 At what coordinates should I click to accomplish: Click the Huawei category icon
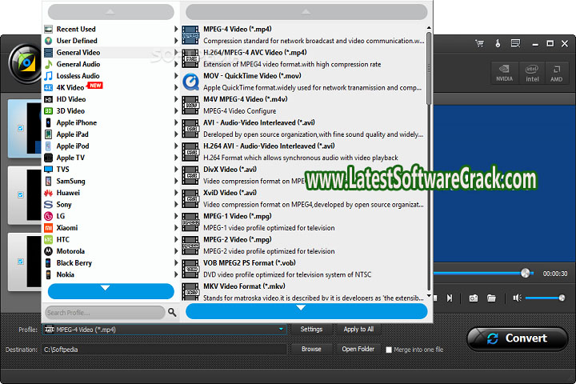point(48,193)
